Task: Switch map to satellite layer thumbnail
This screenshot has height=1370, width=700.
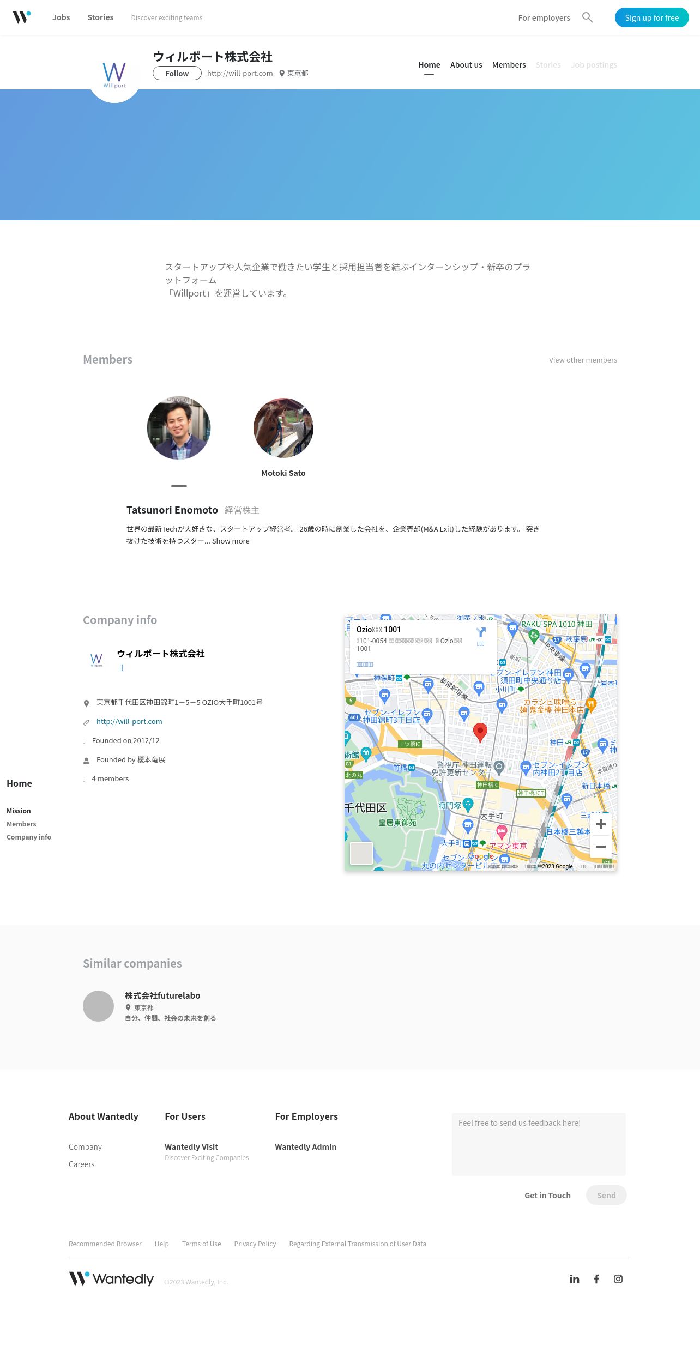Action: point(361,853)
